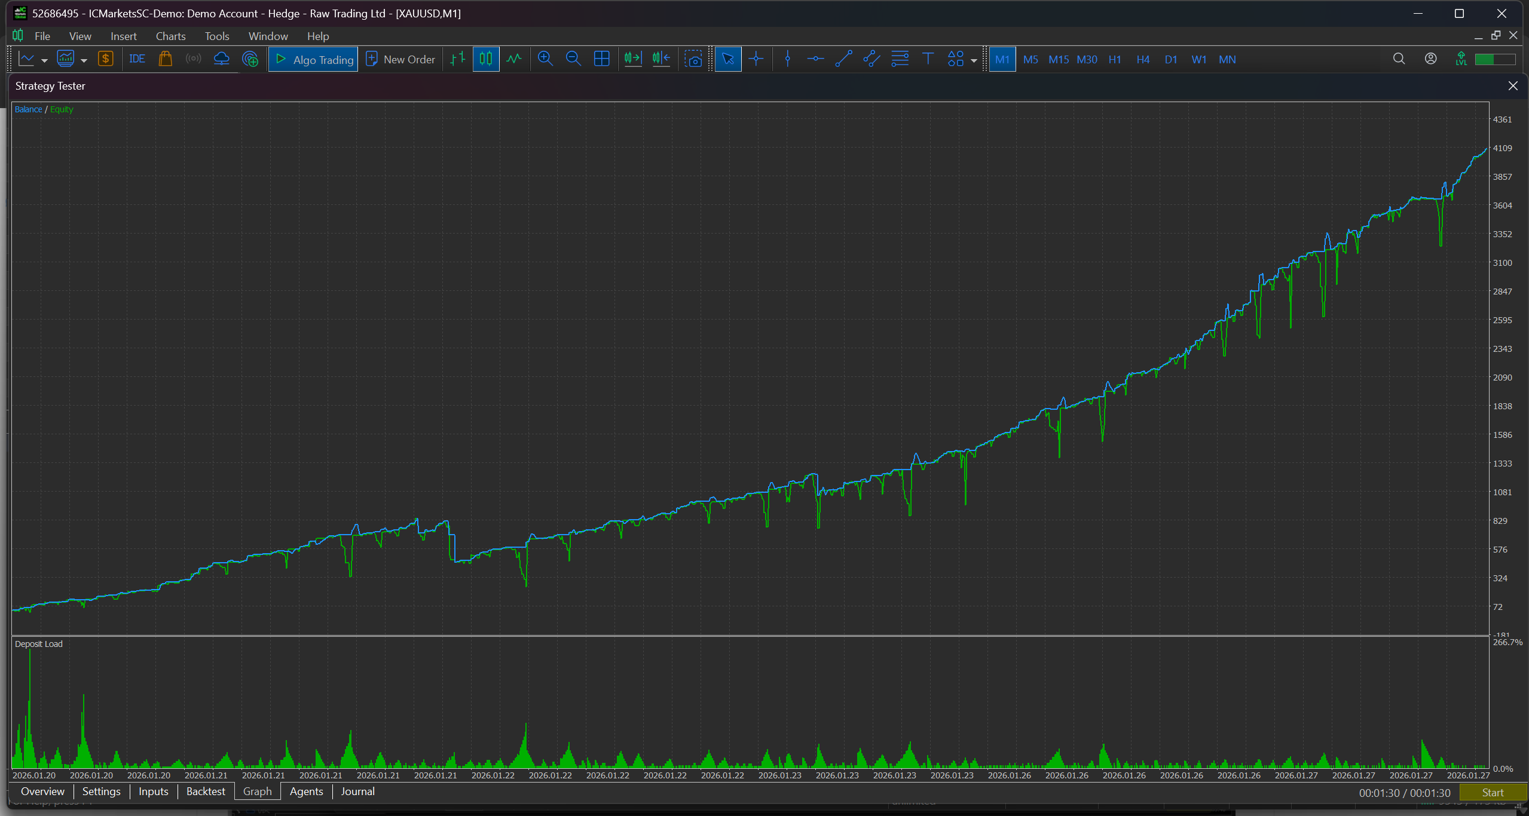Click the New Order button
The image size is (1529, 816).
400,59
